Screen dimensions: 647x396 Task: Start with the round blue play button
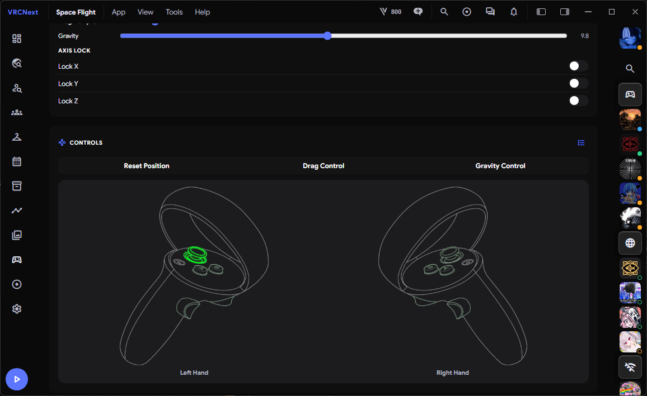16,379
